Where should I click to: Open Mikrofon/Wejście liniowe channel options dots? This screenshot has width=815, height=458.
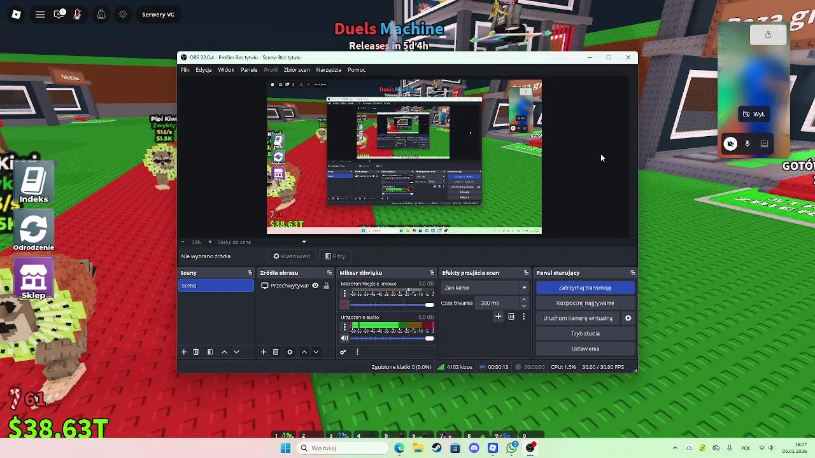click(x=345, y=293)
